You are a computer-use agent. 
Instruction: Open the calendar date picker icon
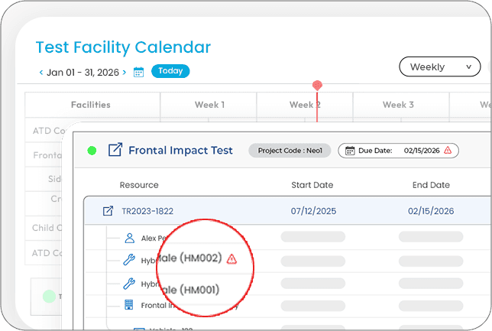point(139,72)
